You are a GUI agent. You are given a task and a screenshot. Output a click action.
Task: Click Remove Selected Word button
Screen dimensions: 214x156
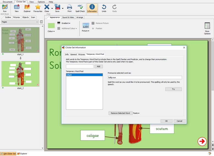(120, 113)
